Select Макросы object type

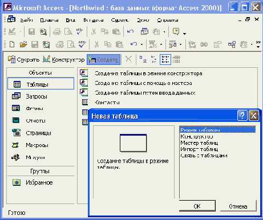pyautogui.click(x=37, y=145)
